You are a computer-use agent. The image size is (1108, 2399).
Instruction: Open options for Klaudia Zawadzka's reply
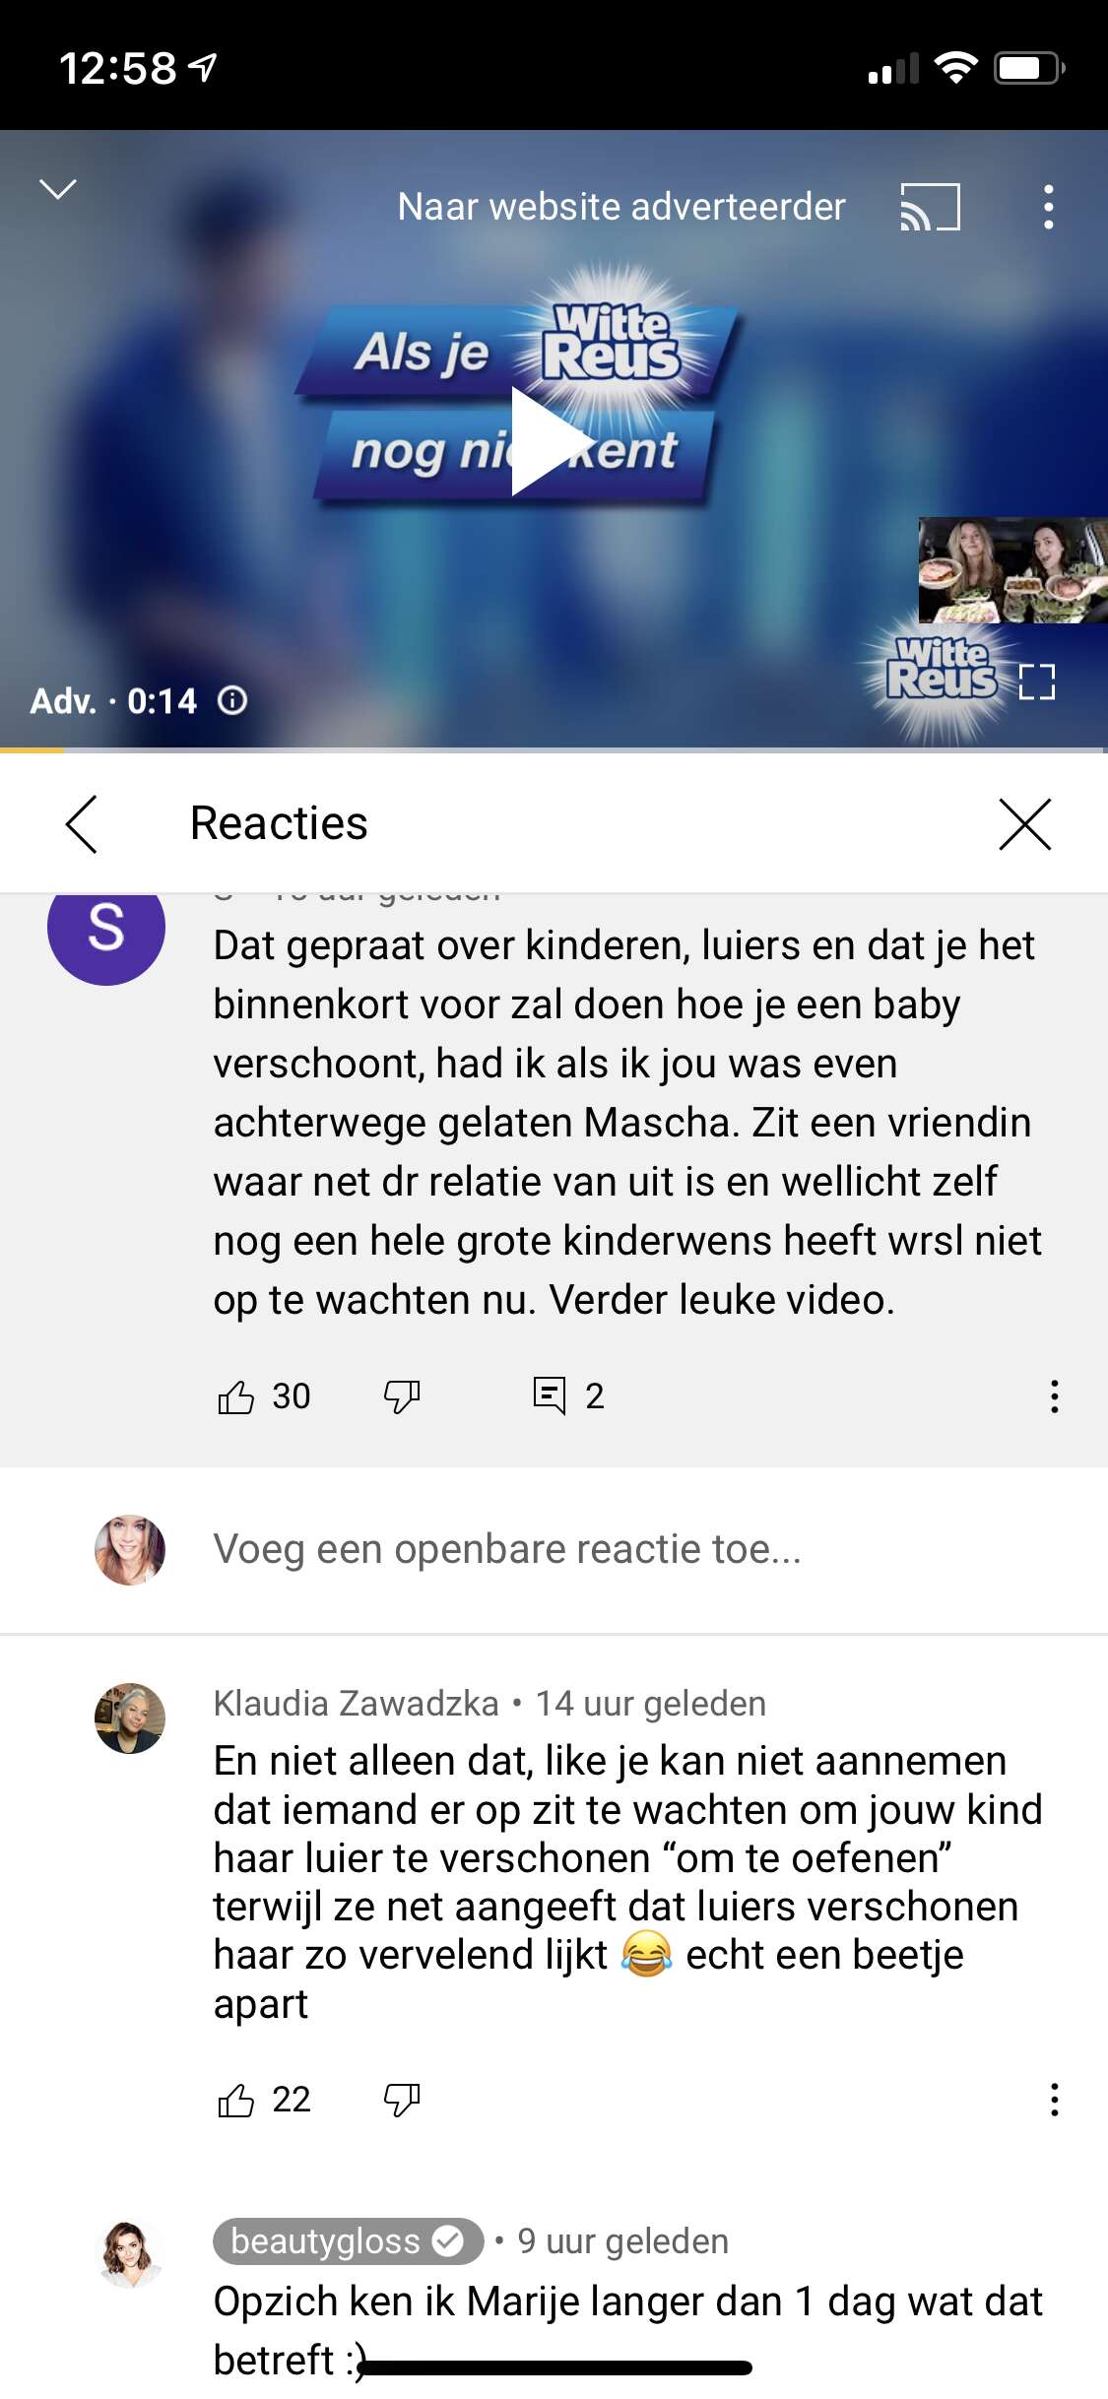tap(1055, 2100)
